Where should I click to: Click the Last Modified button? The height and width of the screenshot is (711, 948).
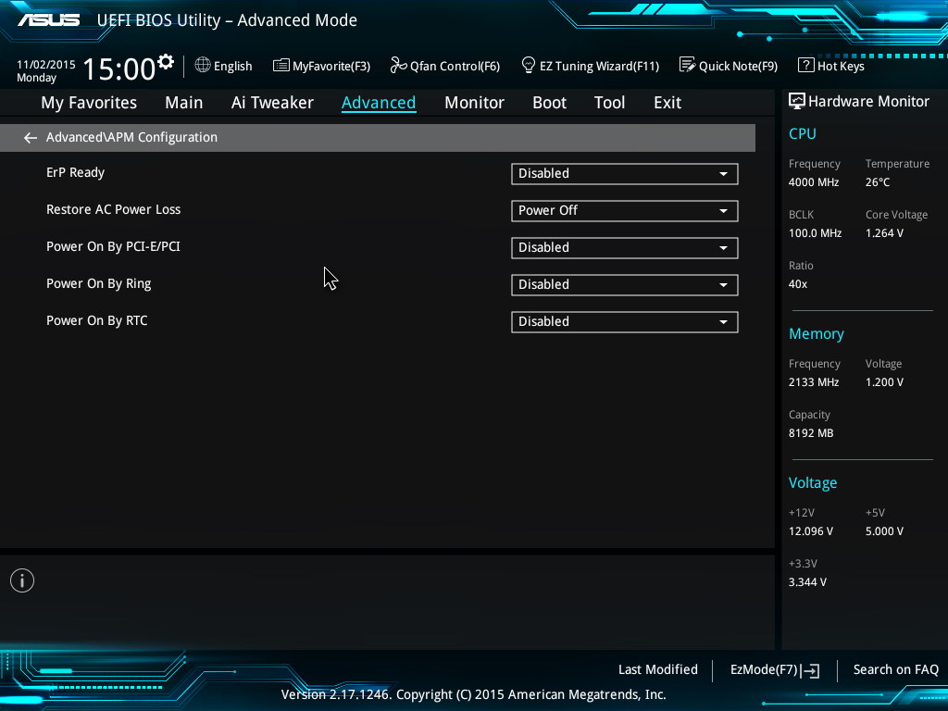pyautogui.click(x=657, y=669)
